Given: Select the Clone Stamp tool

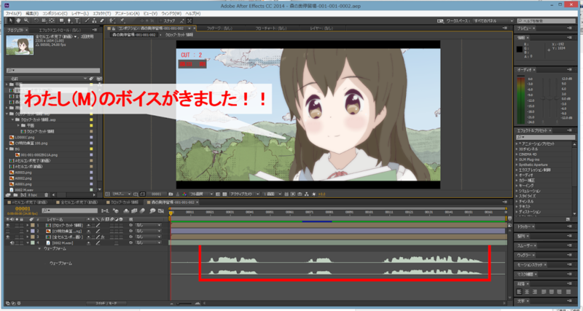Looking at the screenshot, I should 94,20.
